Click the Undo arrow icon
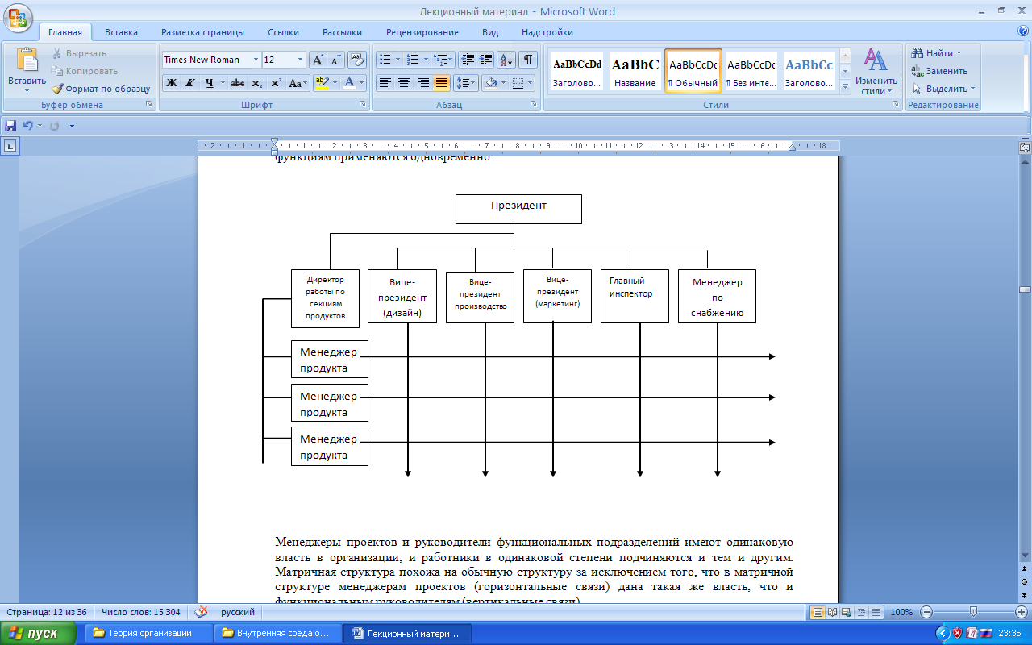 28,126
